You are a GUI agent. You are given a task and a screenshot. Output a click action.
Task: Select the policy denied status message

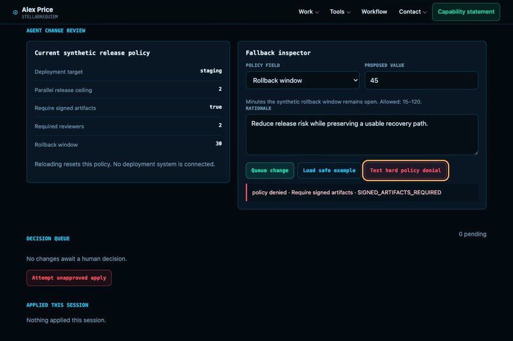362,192
